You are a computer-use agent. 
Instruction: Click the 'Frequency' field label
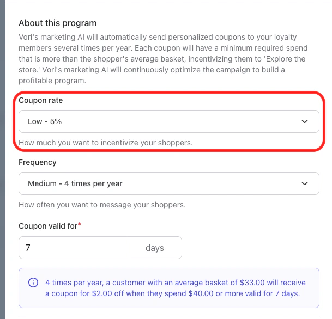[38, 162]
